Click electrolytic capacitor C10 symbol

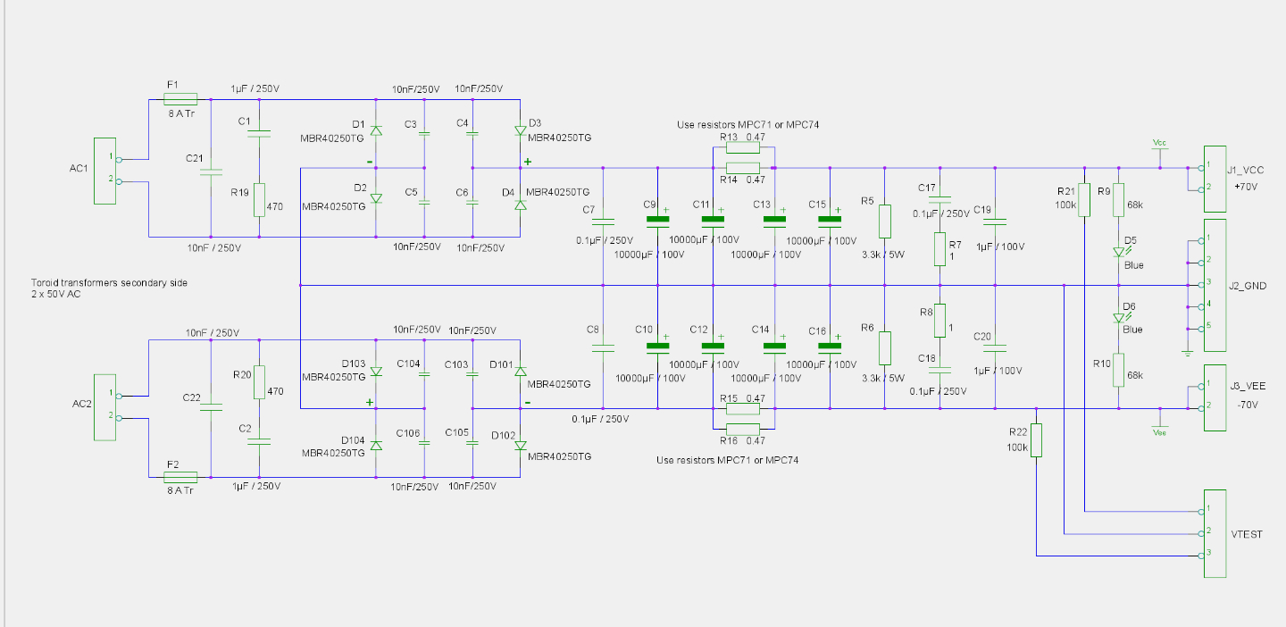pyautogui.click(x=658, y=345)
